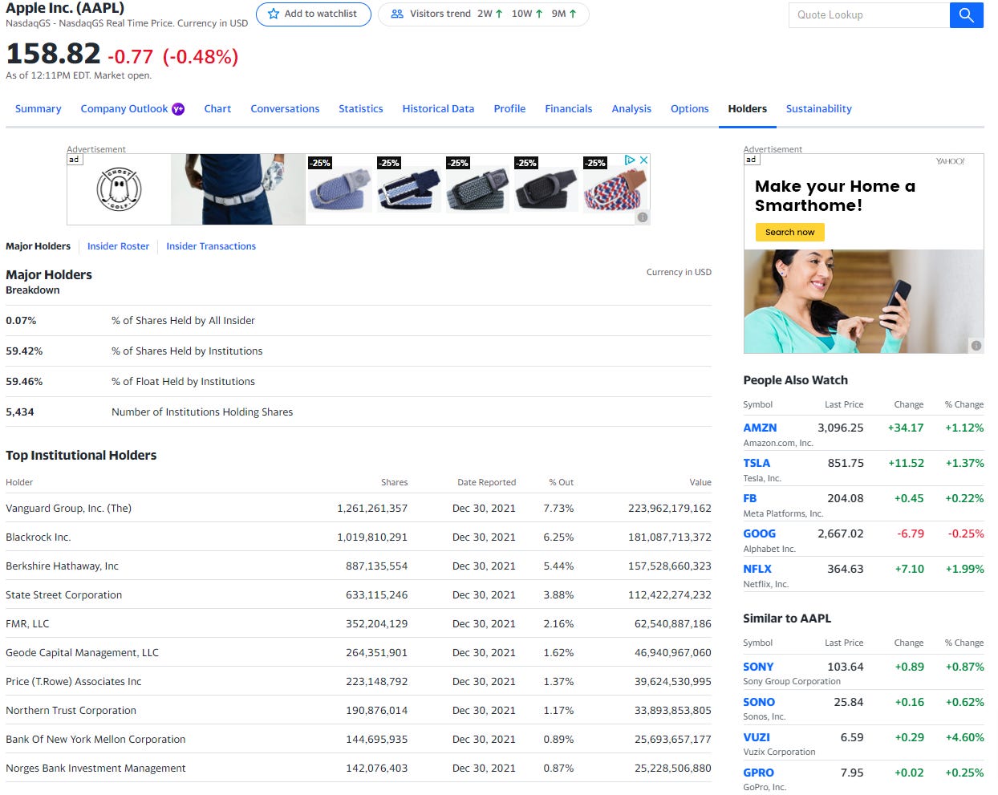Viewport: 998px width, 795px height.
Task: Open the VUZI ticker link
Action: [x=757, y=738]
